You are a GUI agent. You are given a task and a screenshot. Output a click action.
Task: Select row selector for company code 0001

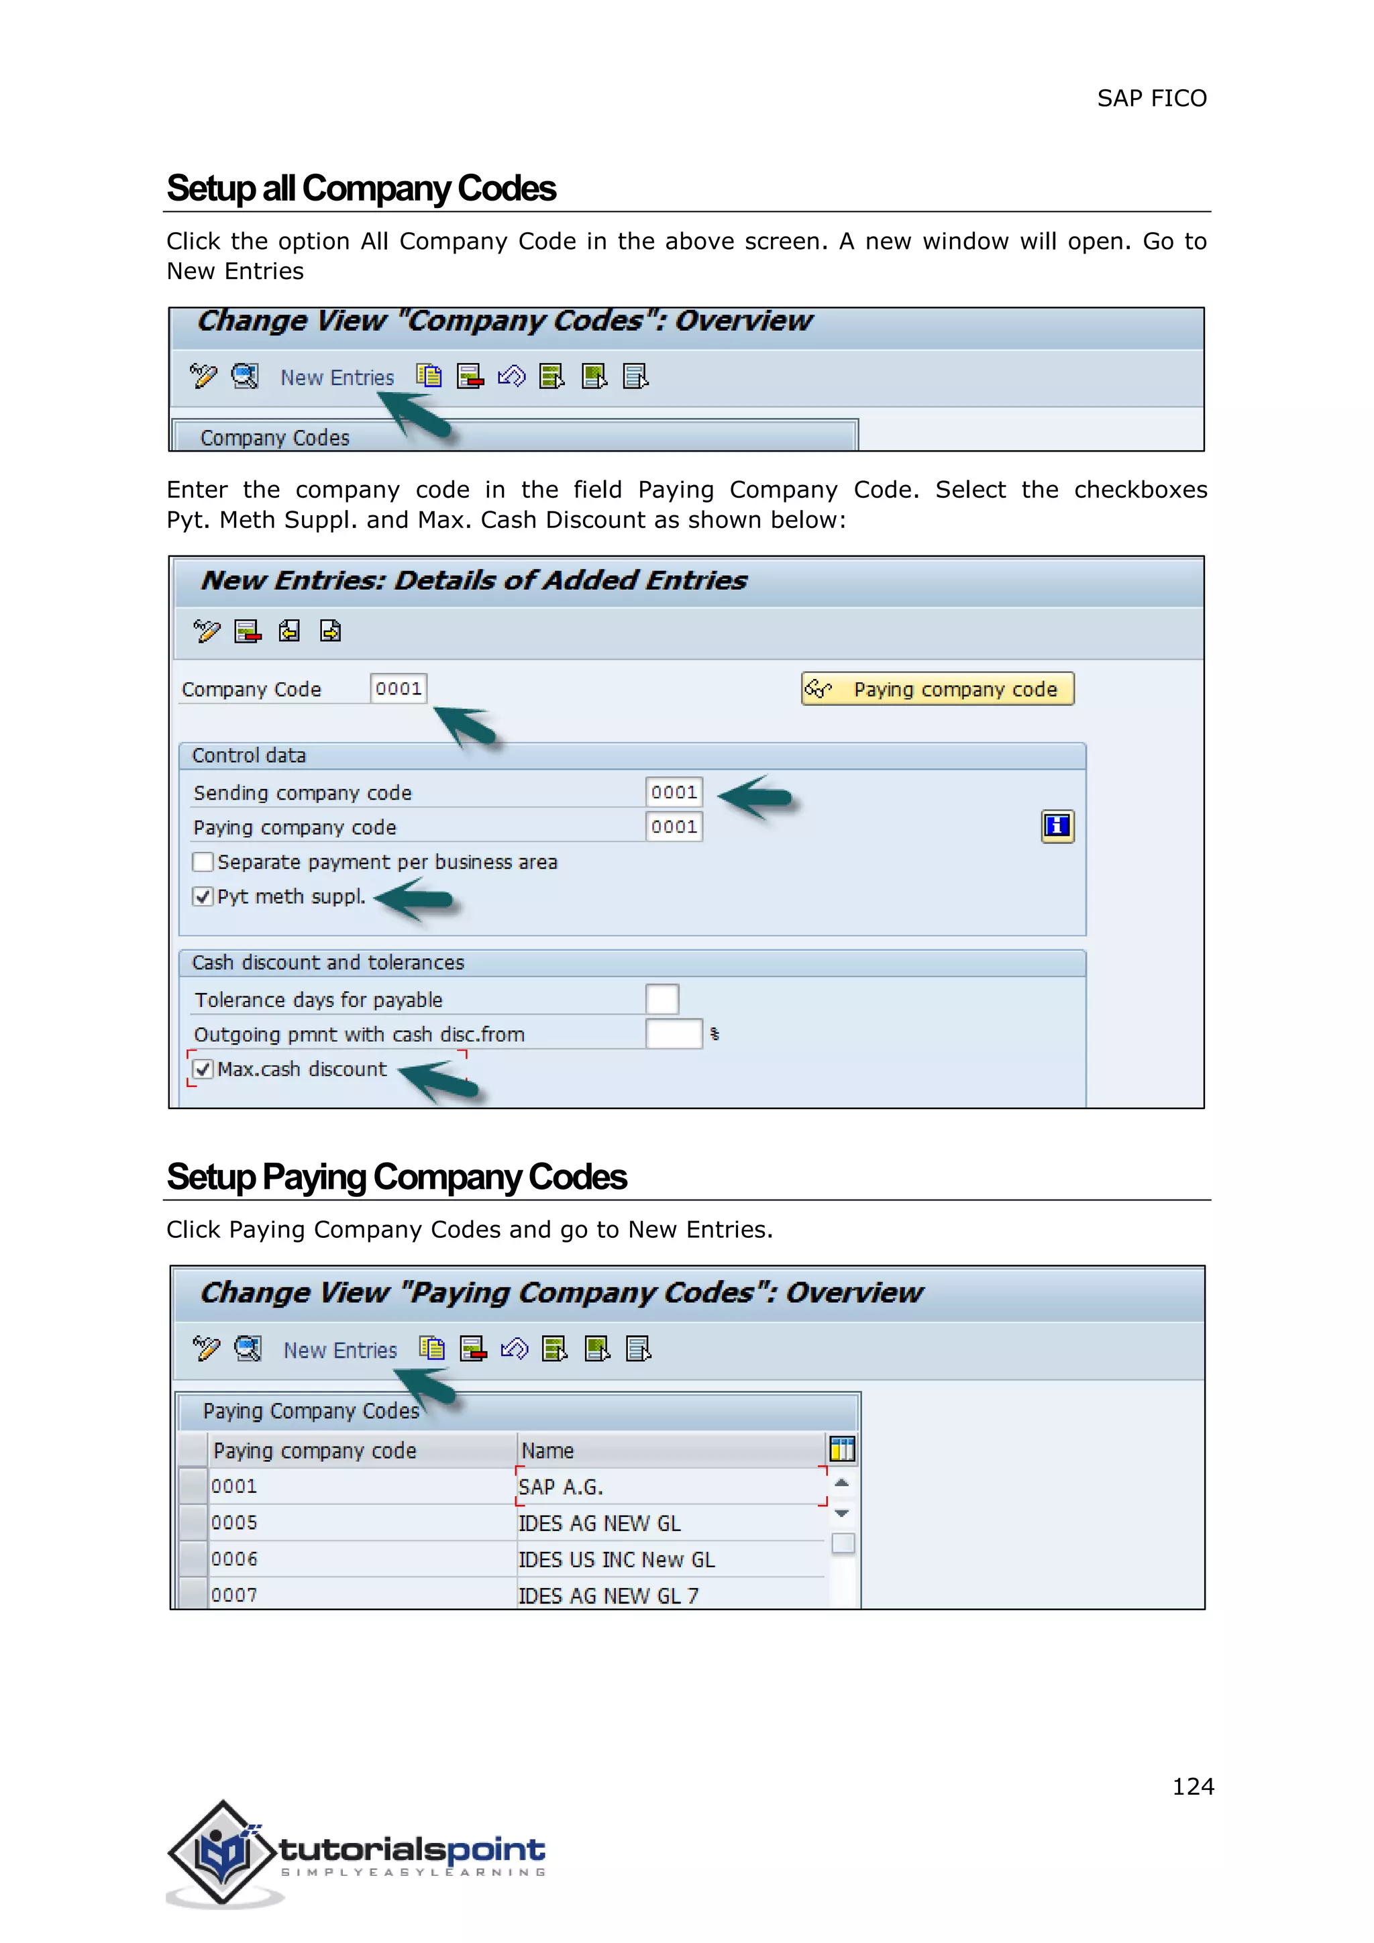[x=194, y=1487]
